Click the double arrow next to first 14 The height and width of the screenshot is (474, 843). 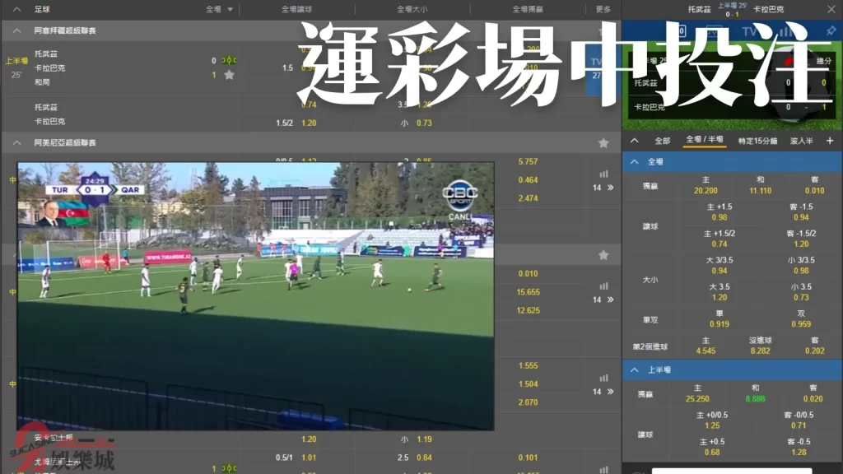tap(610, 188)
